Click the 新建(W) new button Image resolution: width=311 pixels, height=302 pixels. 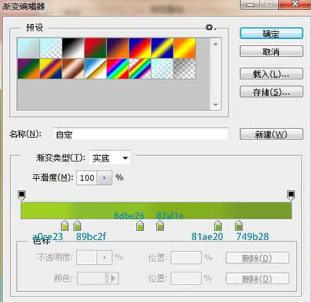pos(272,134)
